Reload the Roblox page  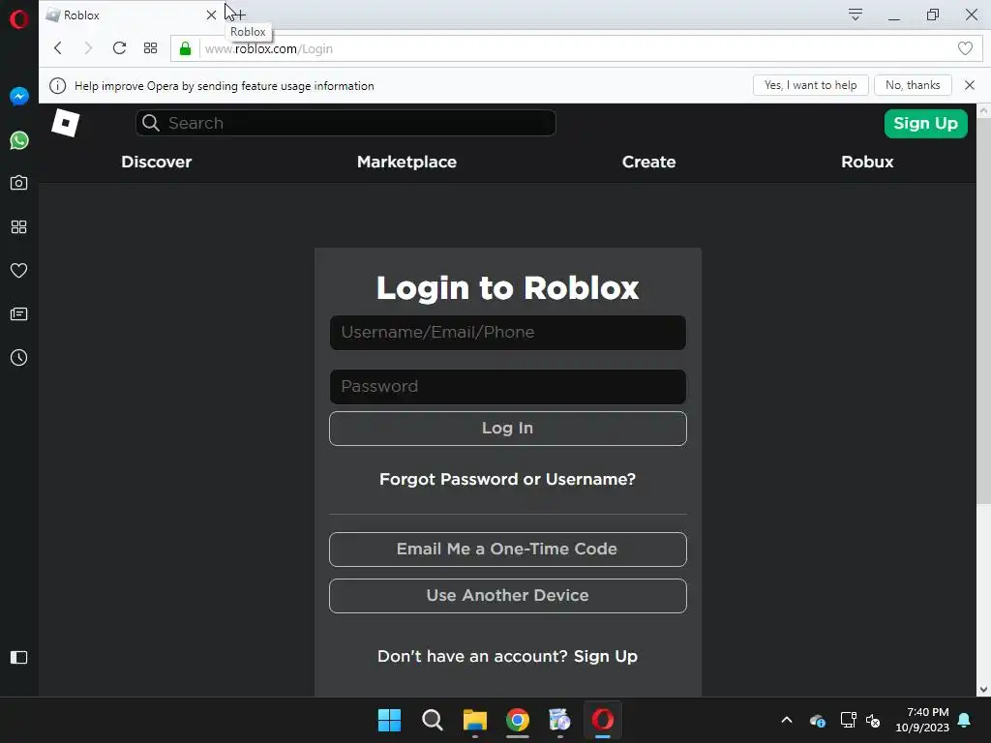119,48
